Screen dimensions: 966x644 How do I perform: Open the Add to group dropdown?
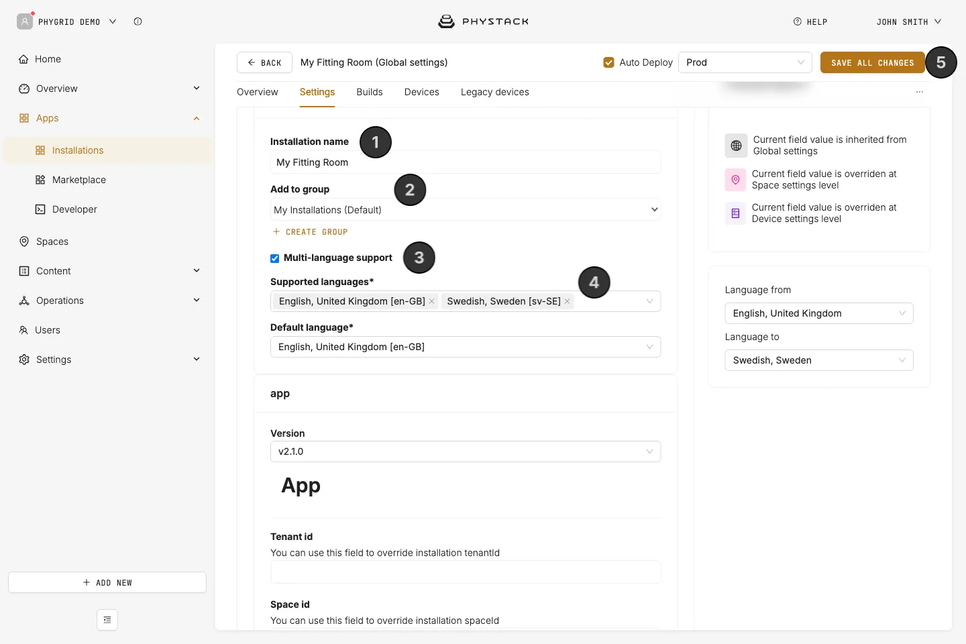click(x=466, y=210)
